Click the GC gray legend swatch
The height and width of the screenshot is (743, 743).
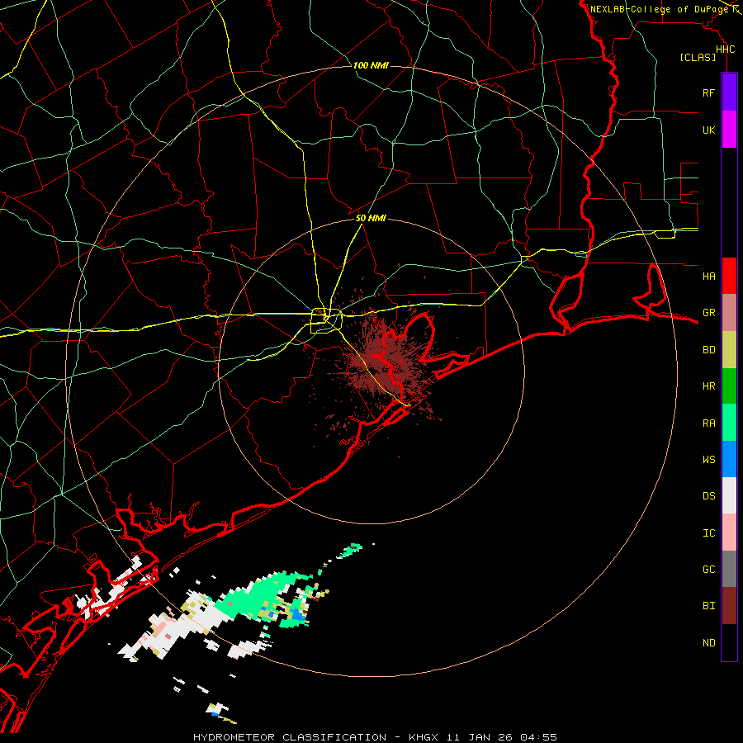[729, 569]
